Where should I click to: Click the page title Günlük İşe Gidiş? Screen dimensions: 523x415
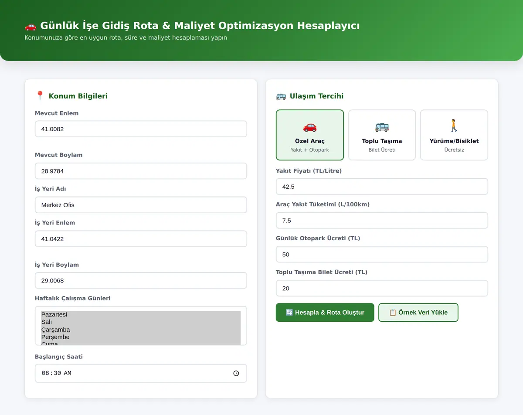click(x=200, y=26)
